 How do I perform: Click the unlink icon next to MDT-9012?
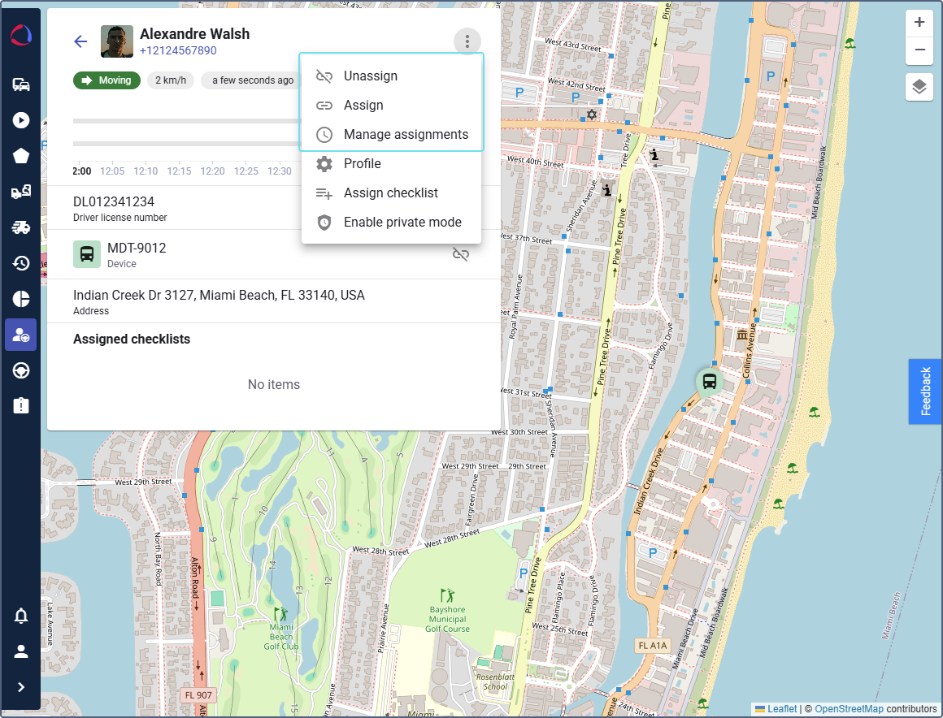pos(461,254)
